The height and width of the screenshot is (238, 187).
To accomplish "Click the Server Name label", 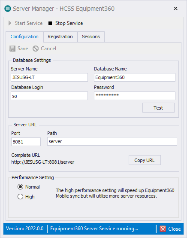I will (24, 69).
